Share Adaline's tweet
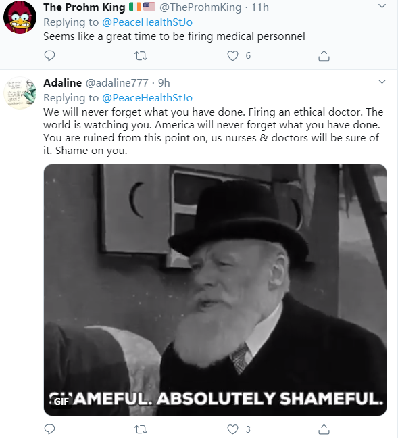The width and height of the screenshot is (398, 438). point(324,429)
